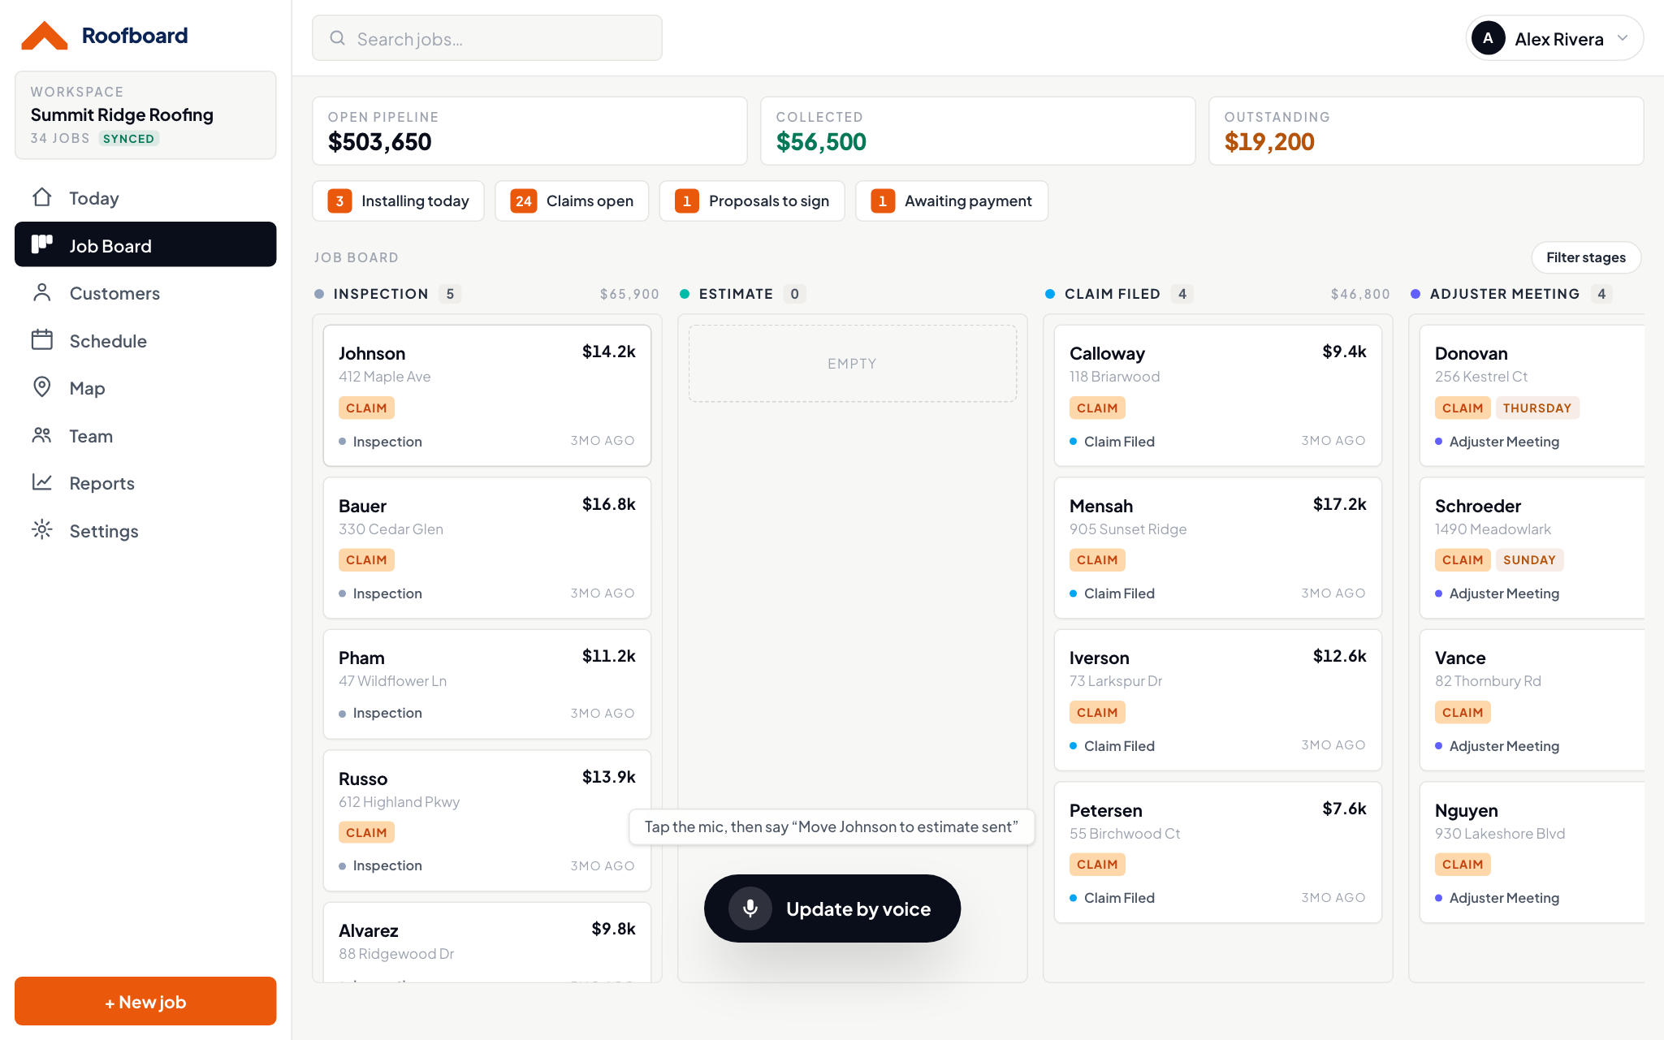Expand the Alex Rivera account dropdown
Screen dimensions: 1664x1040
pyautogui.click(x=1554, y=38)
